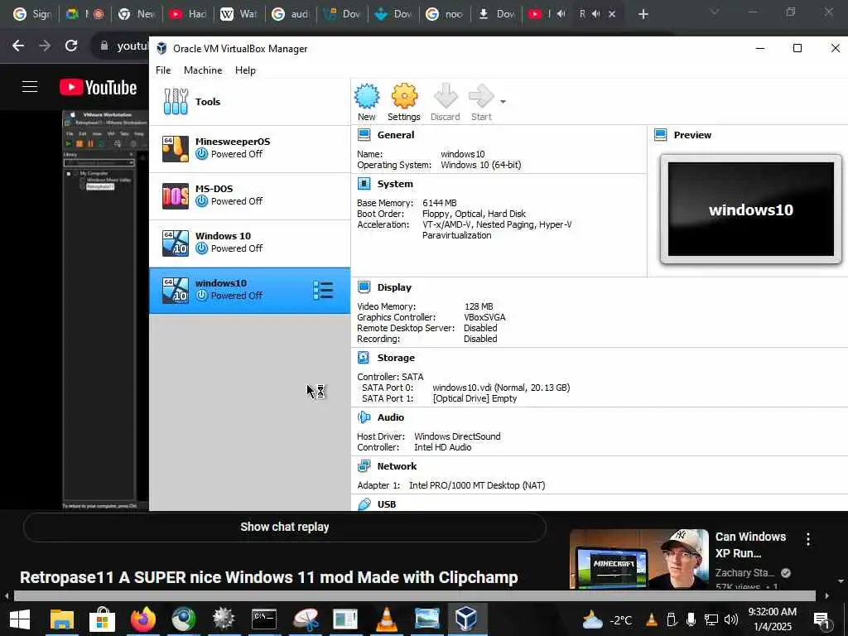The width and height of the screenshot is (848, 636).
Task: Click the USB section header
Action: pos(386,504)
